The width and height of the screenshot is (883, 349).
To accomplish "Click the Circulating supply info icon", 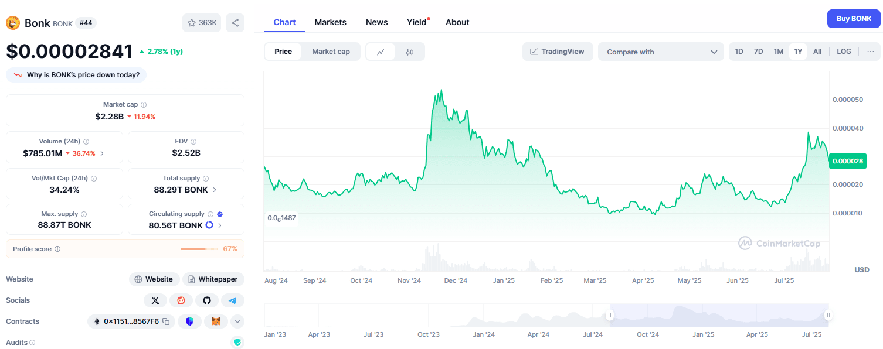I will pos(210,214).
